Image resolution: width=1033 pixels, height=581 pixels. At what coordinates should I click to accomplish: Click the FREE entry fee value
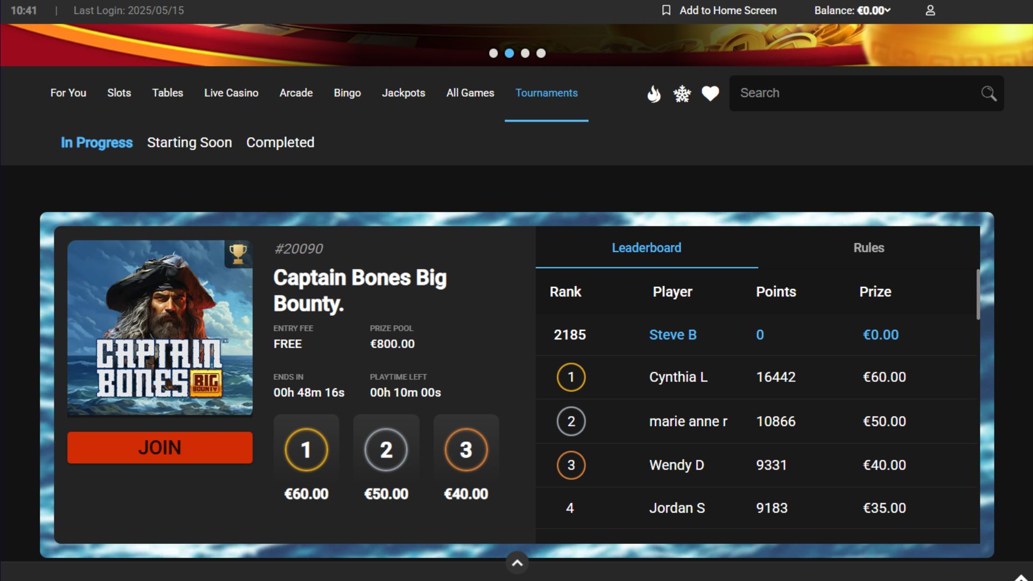pyautogui.click(x=287, y=344)
